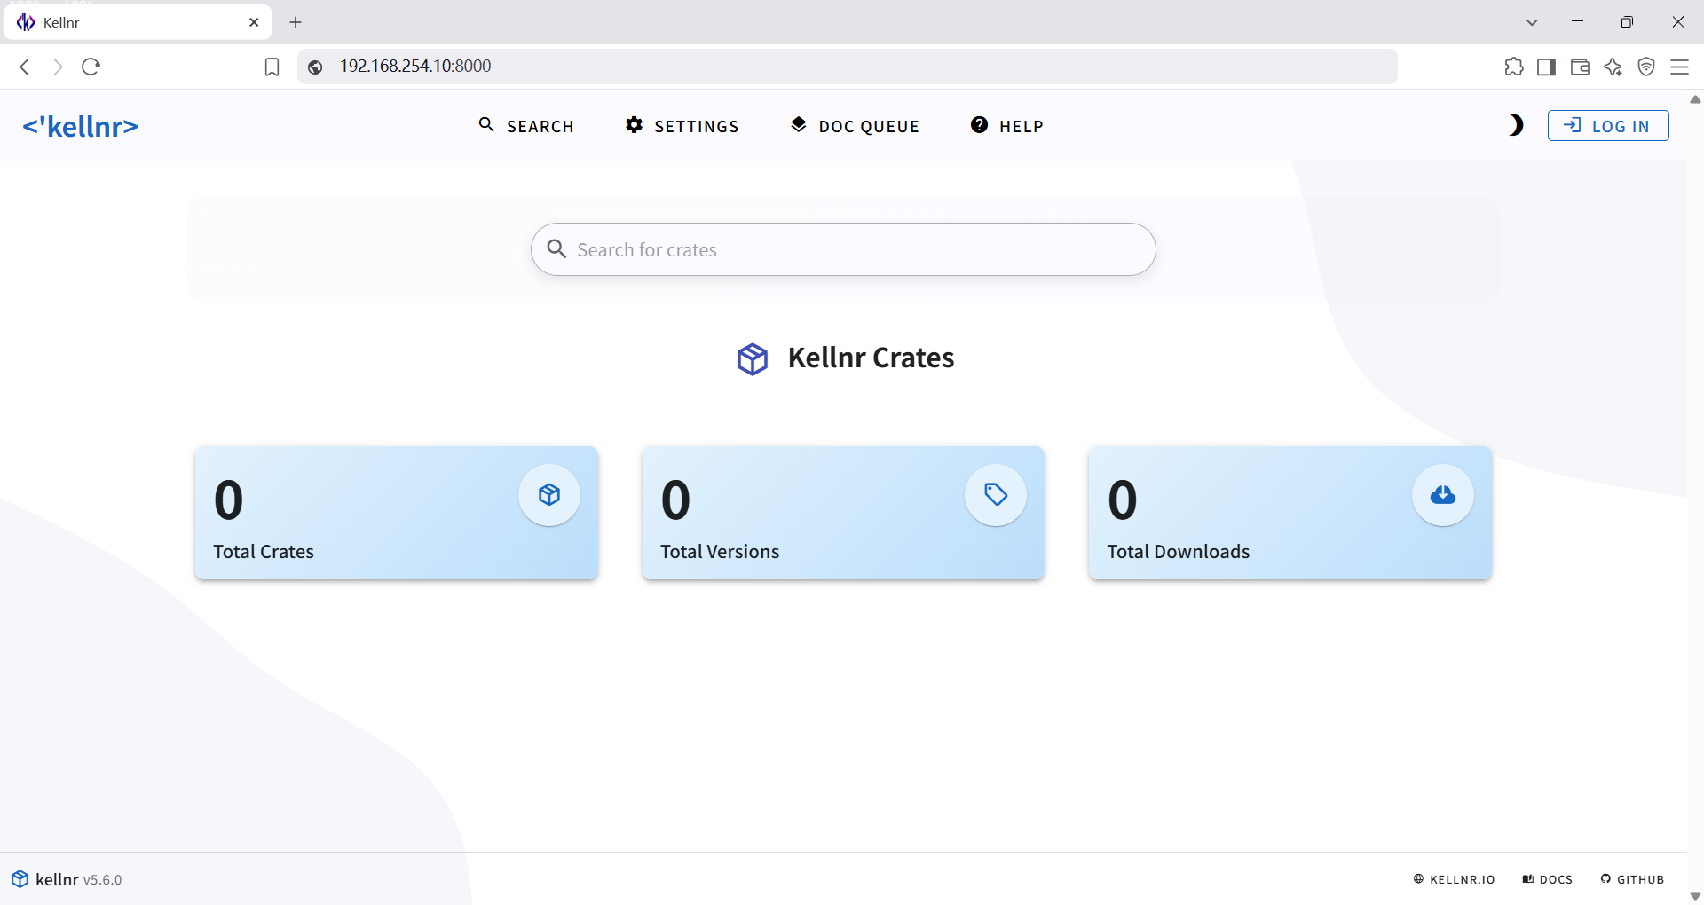Expand the tab list chevron dropdown

pyautogui.click(x=1532, y=22)
